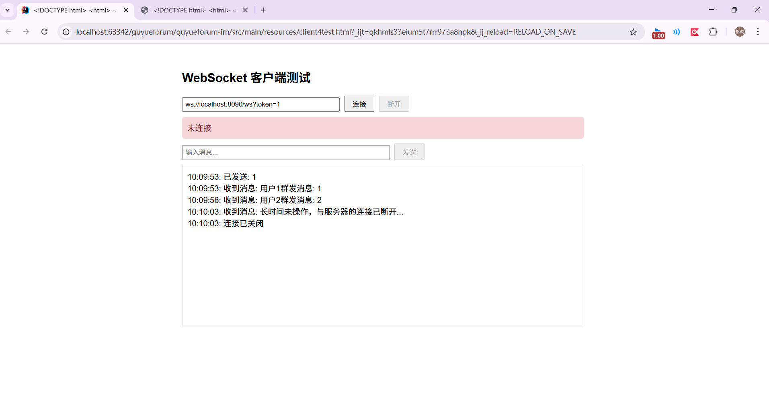Go forward to next page

[x=26, y=32]
